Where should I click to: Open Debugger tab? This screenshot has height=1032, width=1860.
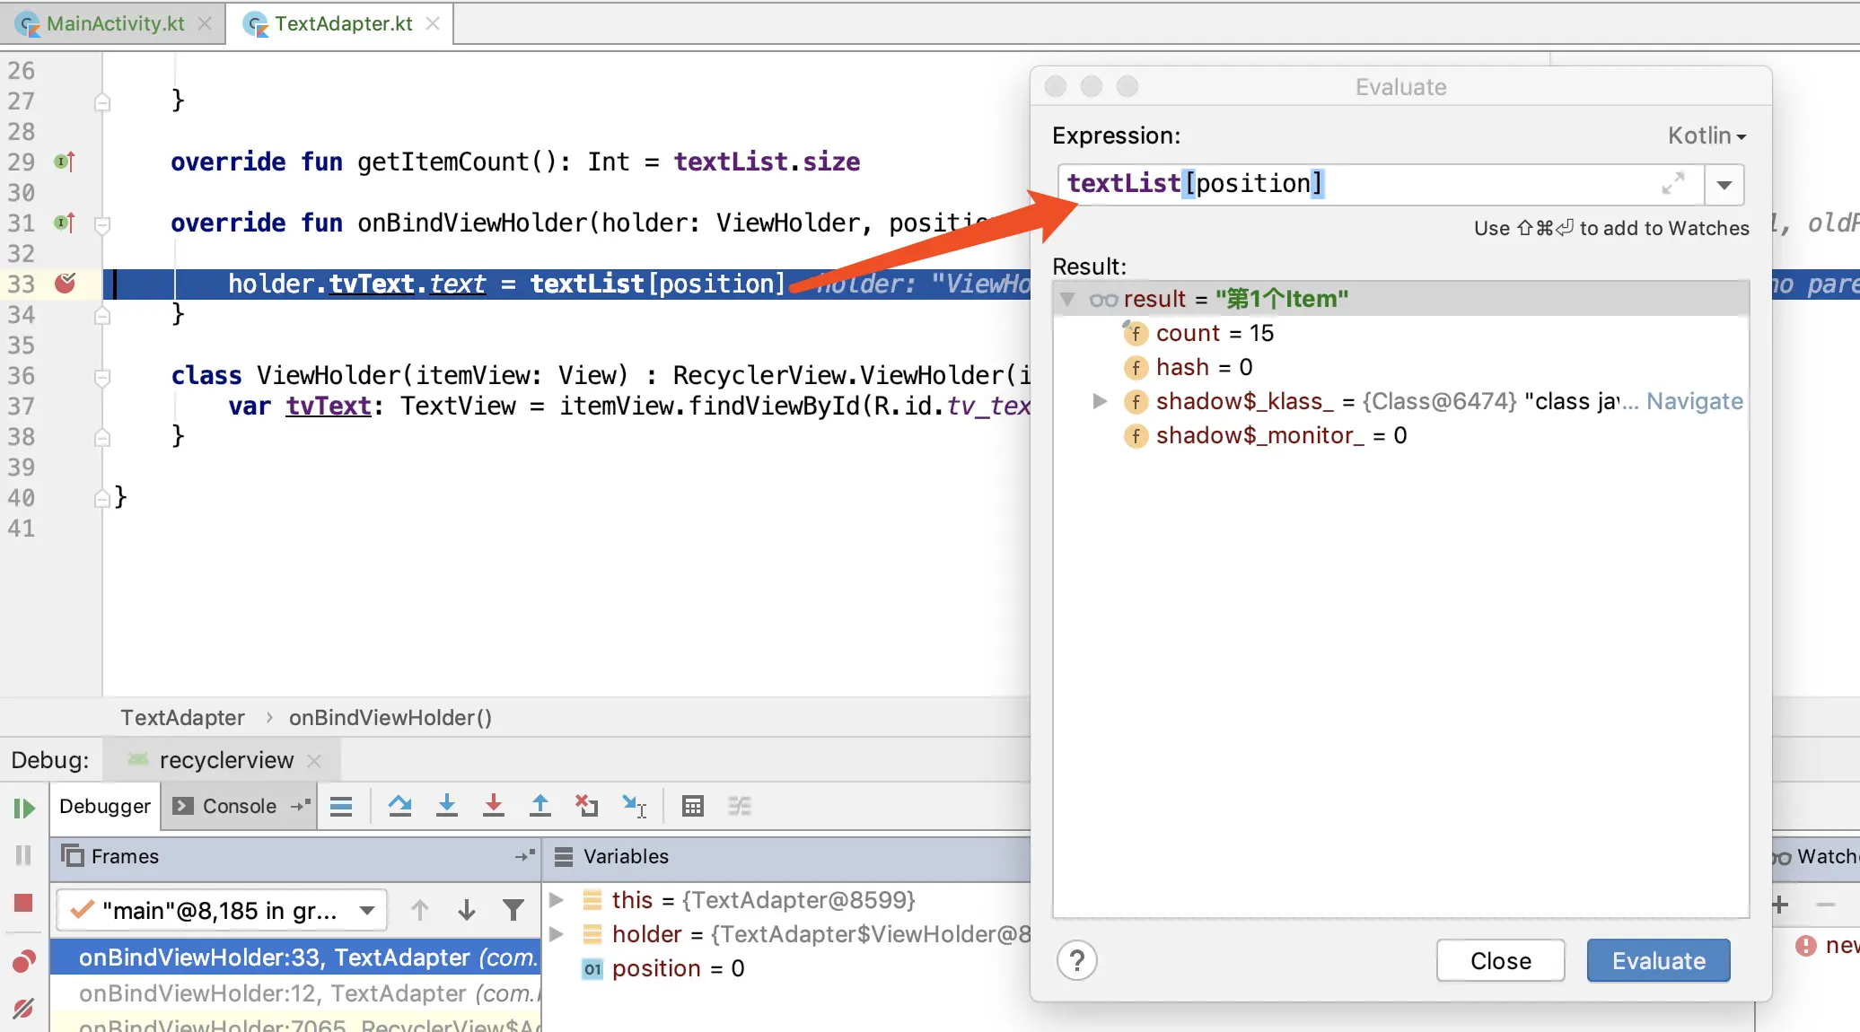pos(105,806)
